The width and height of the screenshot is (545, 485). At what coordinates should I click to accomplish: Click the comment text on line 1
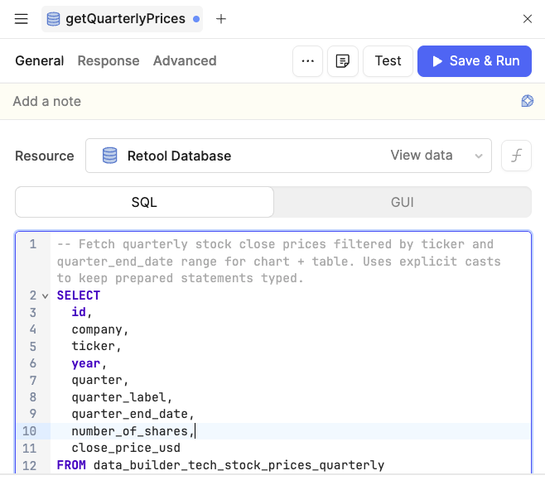pos(279,262)
